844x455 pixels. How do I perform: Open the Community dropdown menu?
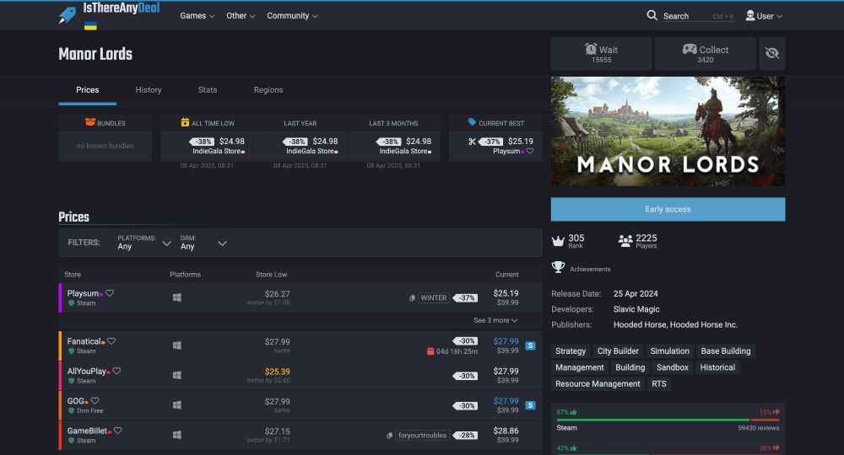pyautogui.click(x=292, y=15)
